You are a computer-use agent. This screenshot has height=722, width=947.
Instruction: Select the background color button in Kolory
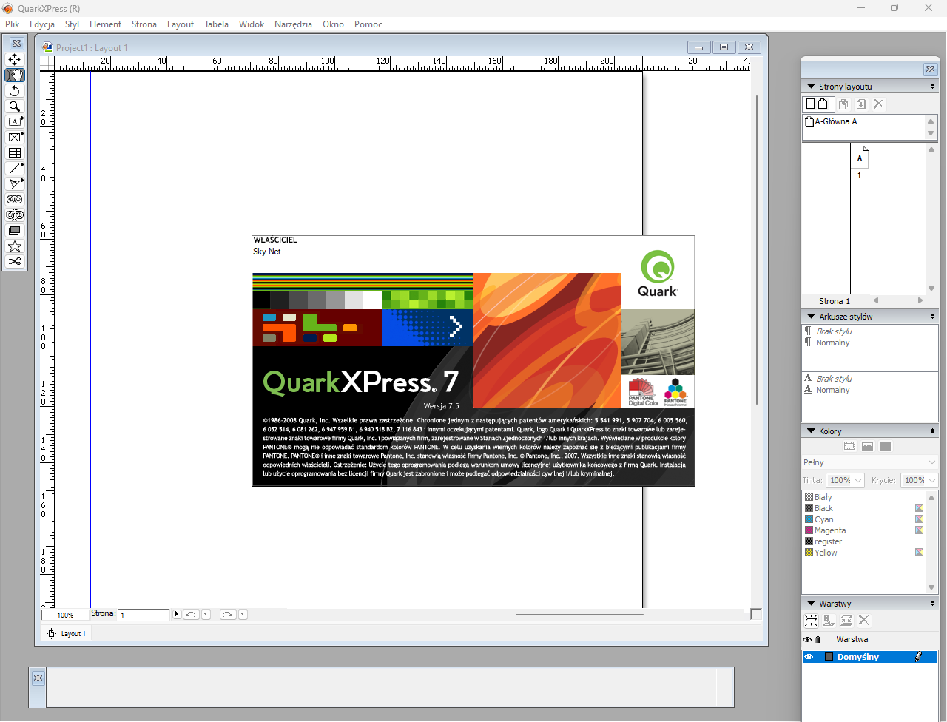[885, 446]
